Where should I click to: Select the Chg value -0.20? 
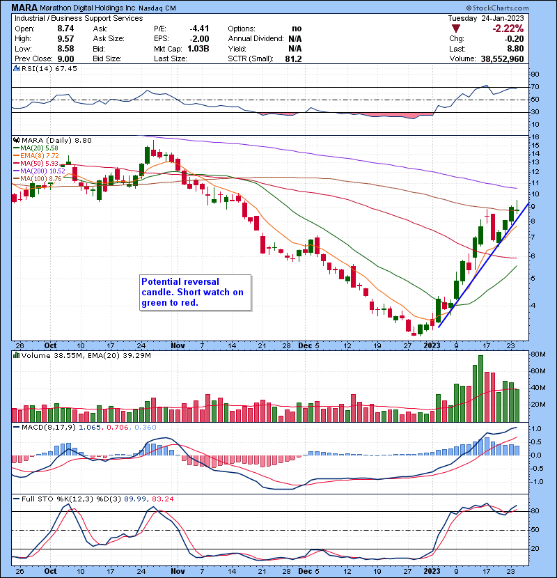pos(515,39)
